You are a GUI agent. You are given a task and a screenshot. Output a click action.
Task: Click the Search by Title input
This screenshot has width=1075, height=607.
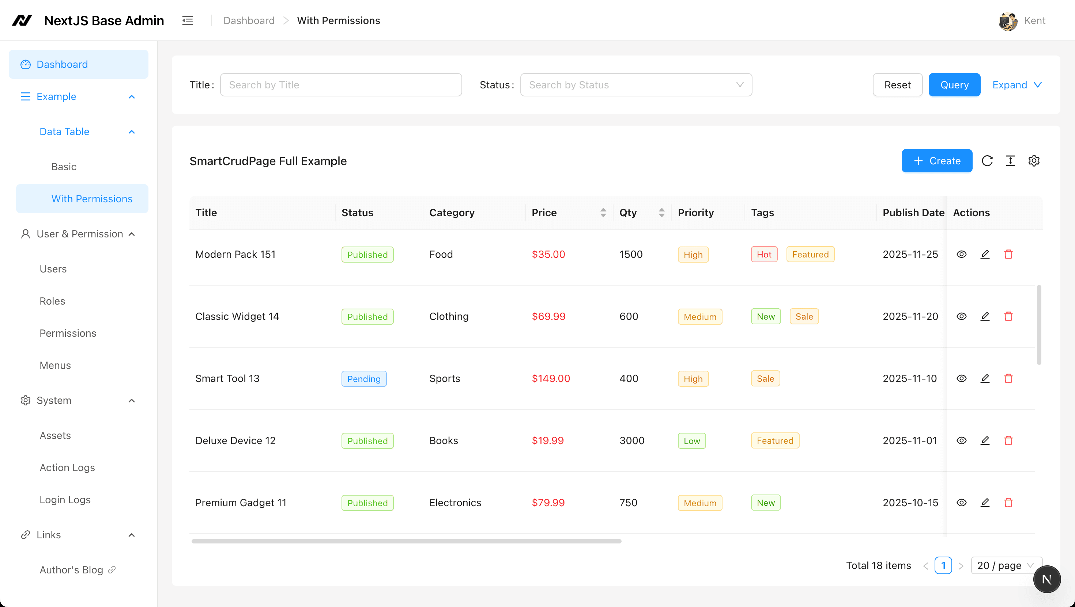tap(341, 85)
